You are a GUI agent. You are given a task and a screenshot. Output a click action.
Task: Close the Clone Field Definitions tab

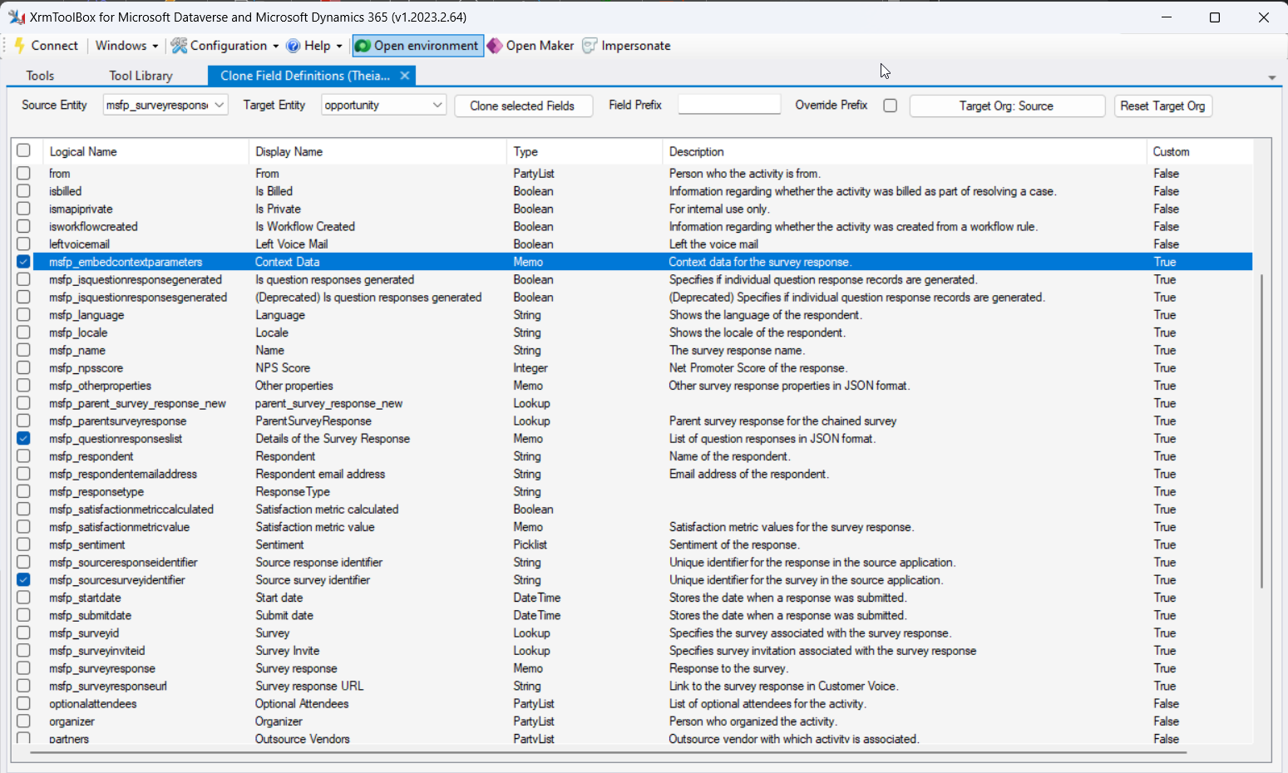click(404, 76)
